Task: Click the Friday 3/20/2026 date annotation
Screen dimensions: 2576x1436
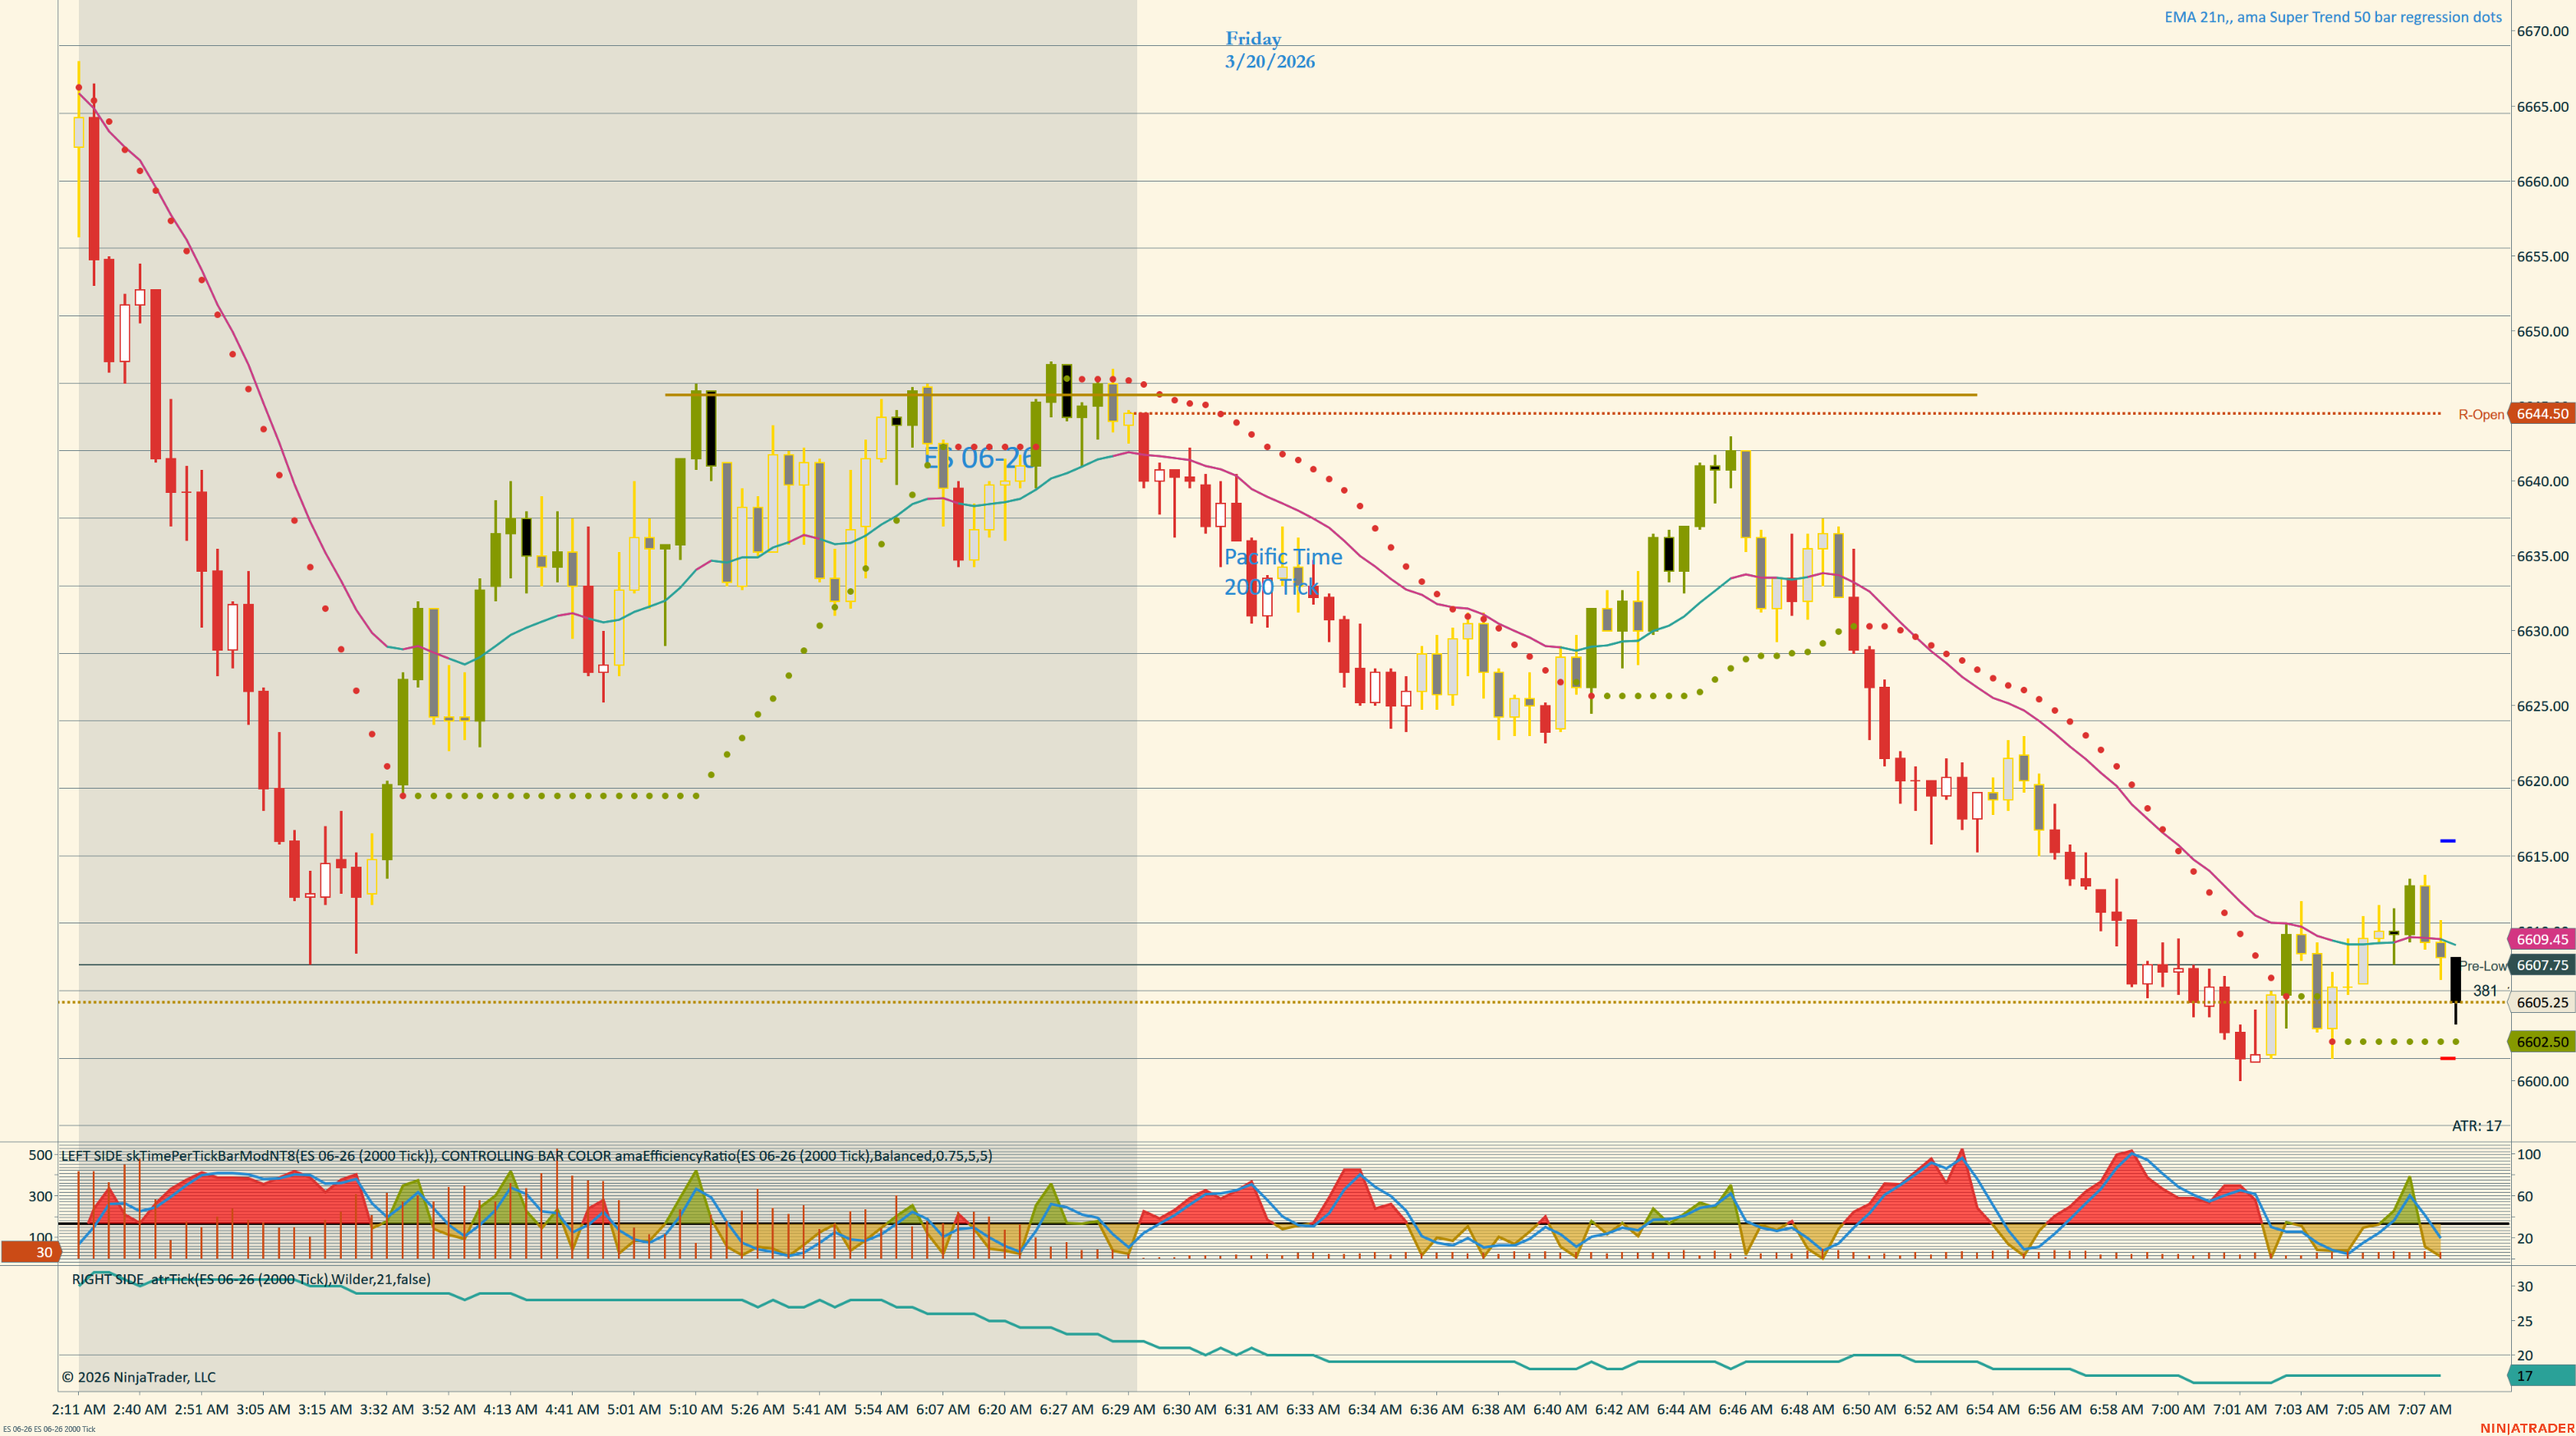Action: (x=1270, y=50)
